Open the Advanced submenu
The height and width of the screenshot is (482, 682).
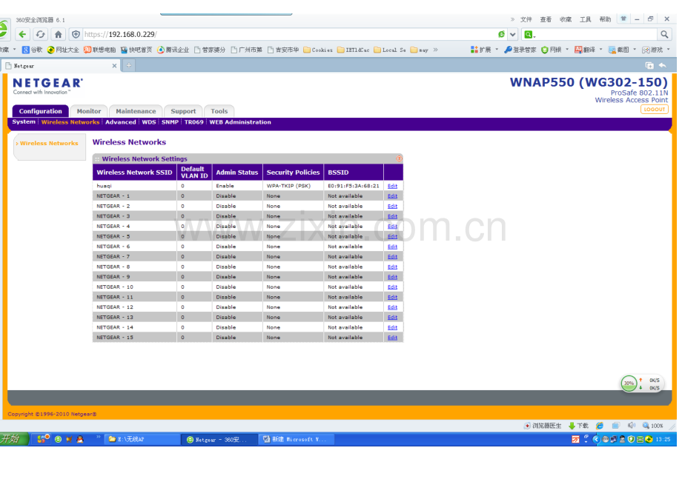pos(121,122)
